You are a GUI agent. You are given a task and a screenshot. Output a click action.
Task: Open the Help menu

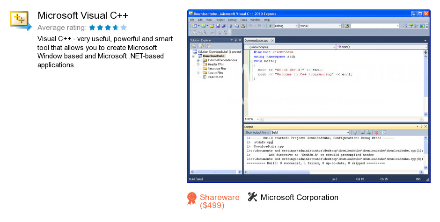coord(267,20)
